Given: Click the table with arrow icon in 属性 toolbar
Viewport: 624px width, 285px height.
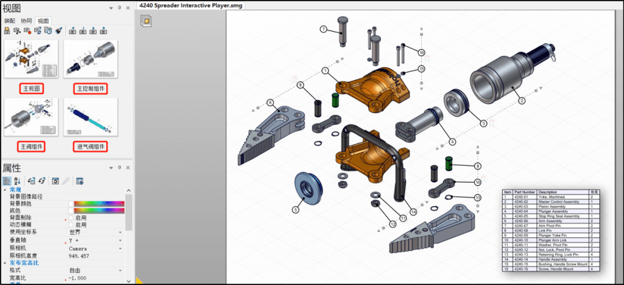Looking at the screenshot, I should pos(80,181).
